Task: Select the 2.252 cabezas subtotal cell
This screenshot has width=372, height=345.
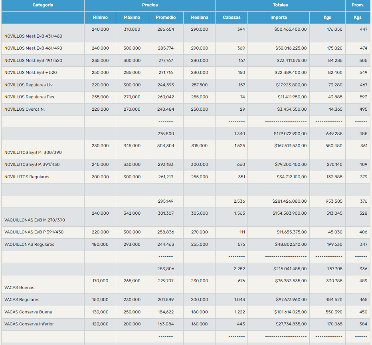Action: tap(239, 269)
